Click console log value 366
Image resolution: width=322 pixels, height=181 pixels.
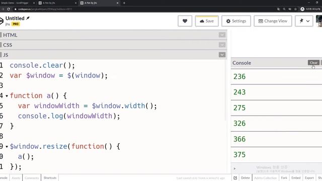(x=239, y=139)
